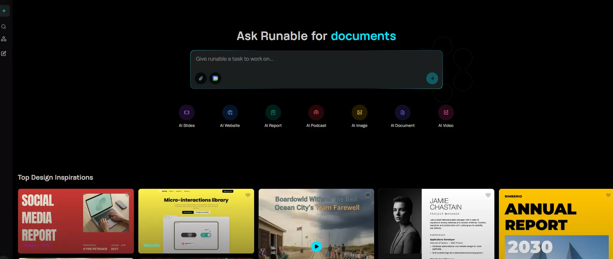Open the Annual Report 2030 thumbnail
The width and height of the screenshot is (613, 259).
click(x=556, y=224)
